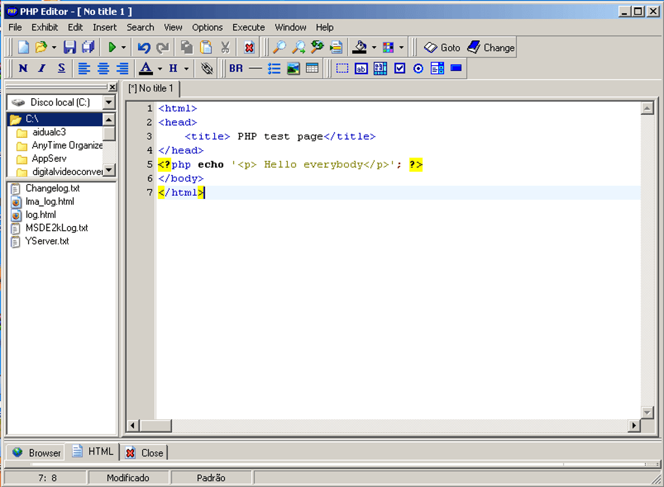Viewport: 664px width, 487px height.
Task: Align text left
Action: (x=84, y=68)
